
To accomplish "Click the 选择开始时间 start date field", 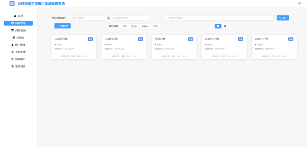I will [x=87, y=18].
